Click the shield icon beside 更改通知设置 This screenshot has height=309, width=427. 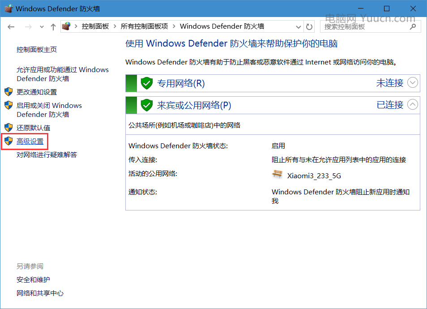(9, 92)
